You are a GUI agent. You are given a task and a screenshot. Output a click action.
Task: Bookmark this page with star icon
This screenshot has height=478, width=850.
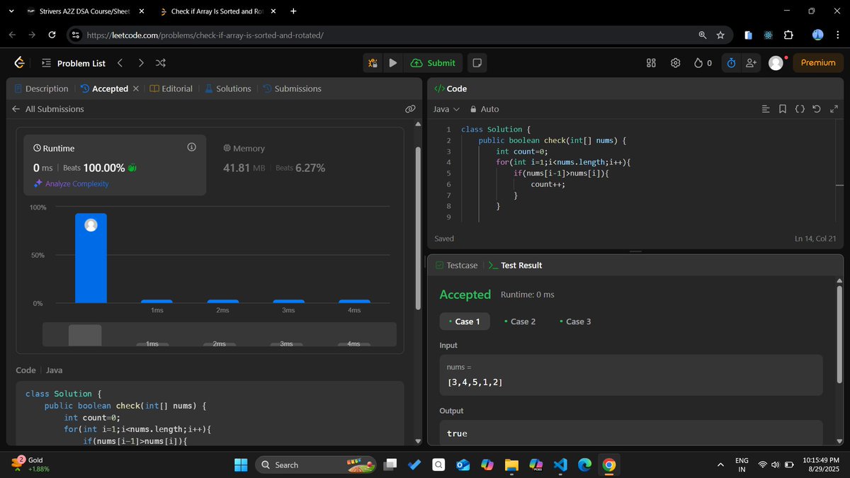point(720,35)
